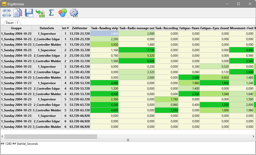Select the 1,200 Eyes closed cell

tap(215, 105)
